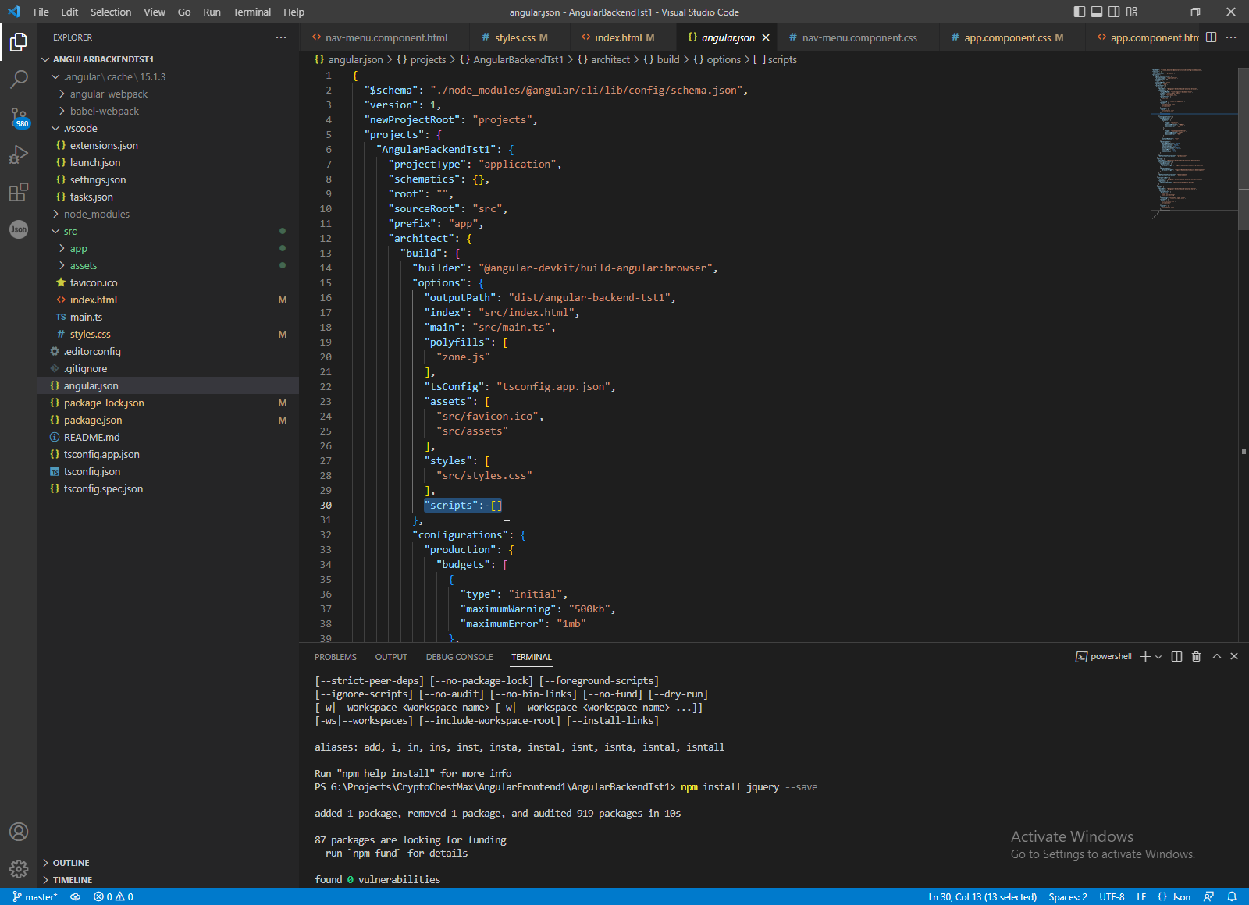Click master branch in status bar
The image size is (1249, 905).
pyautogui.click(x=35, y=897)
